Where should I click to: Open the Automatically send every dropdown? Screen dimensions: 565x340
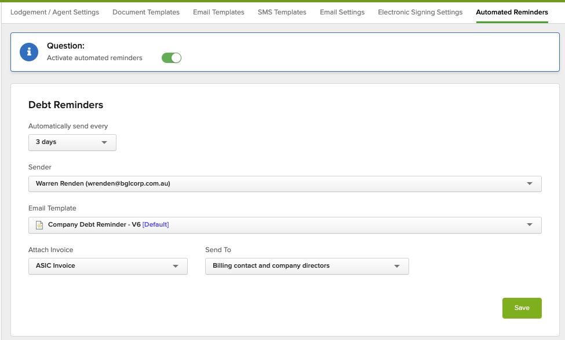[72, 142]
